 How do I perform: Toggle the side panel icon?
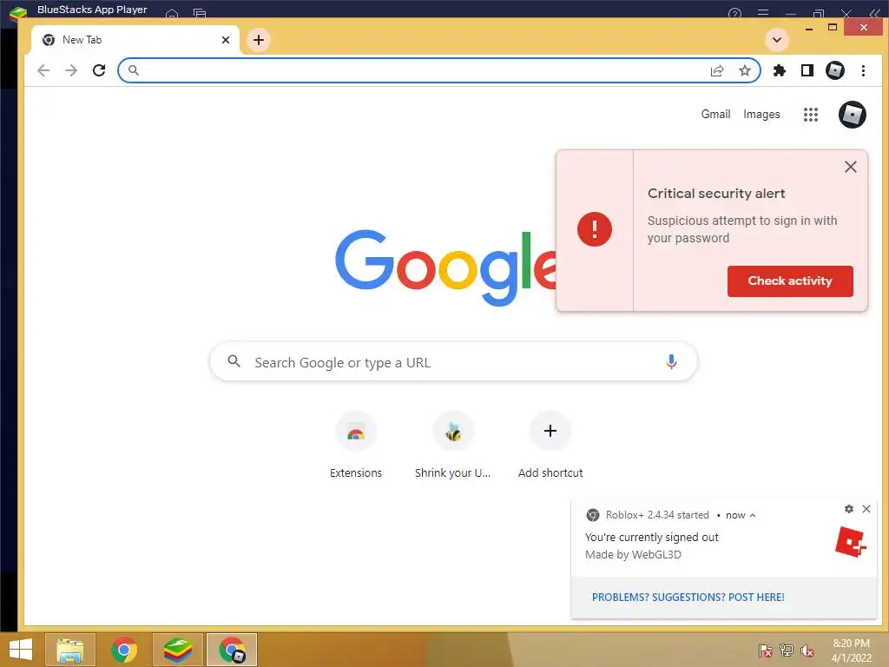click(807, 70)
